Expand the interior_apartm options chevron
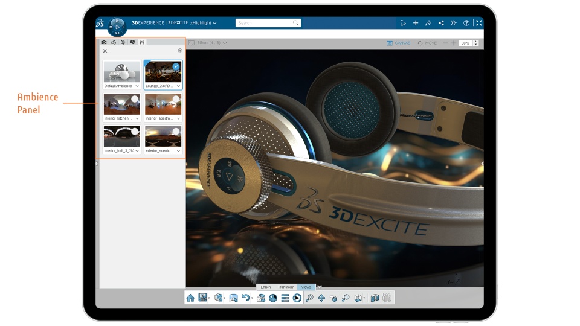 [x=179, y=118]
